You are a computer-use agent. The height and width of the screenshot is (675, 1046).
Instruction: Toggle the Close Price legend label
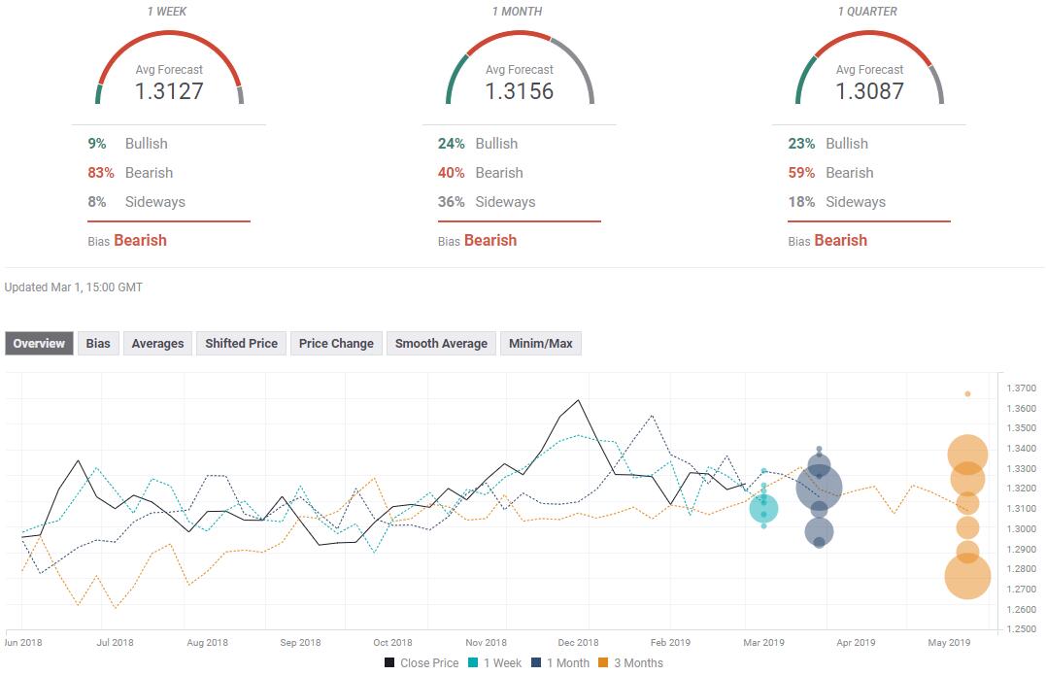(429, 663)
